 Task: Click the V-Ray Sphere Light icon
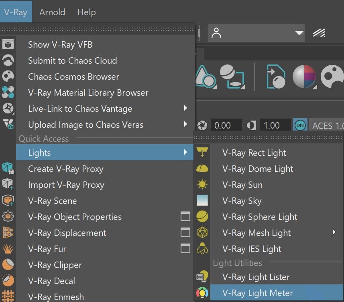pyautogui.click(x=202, y=216)
